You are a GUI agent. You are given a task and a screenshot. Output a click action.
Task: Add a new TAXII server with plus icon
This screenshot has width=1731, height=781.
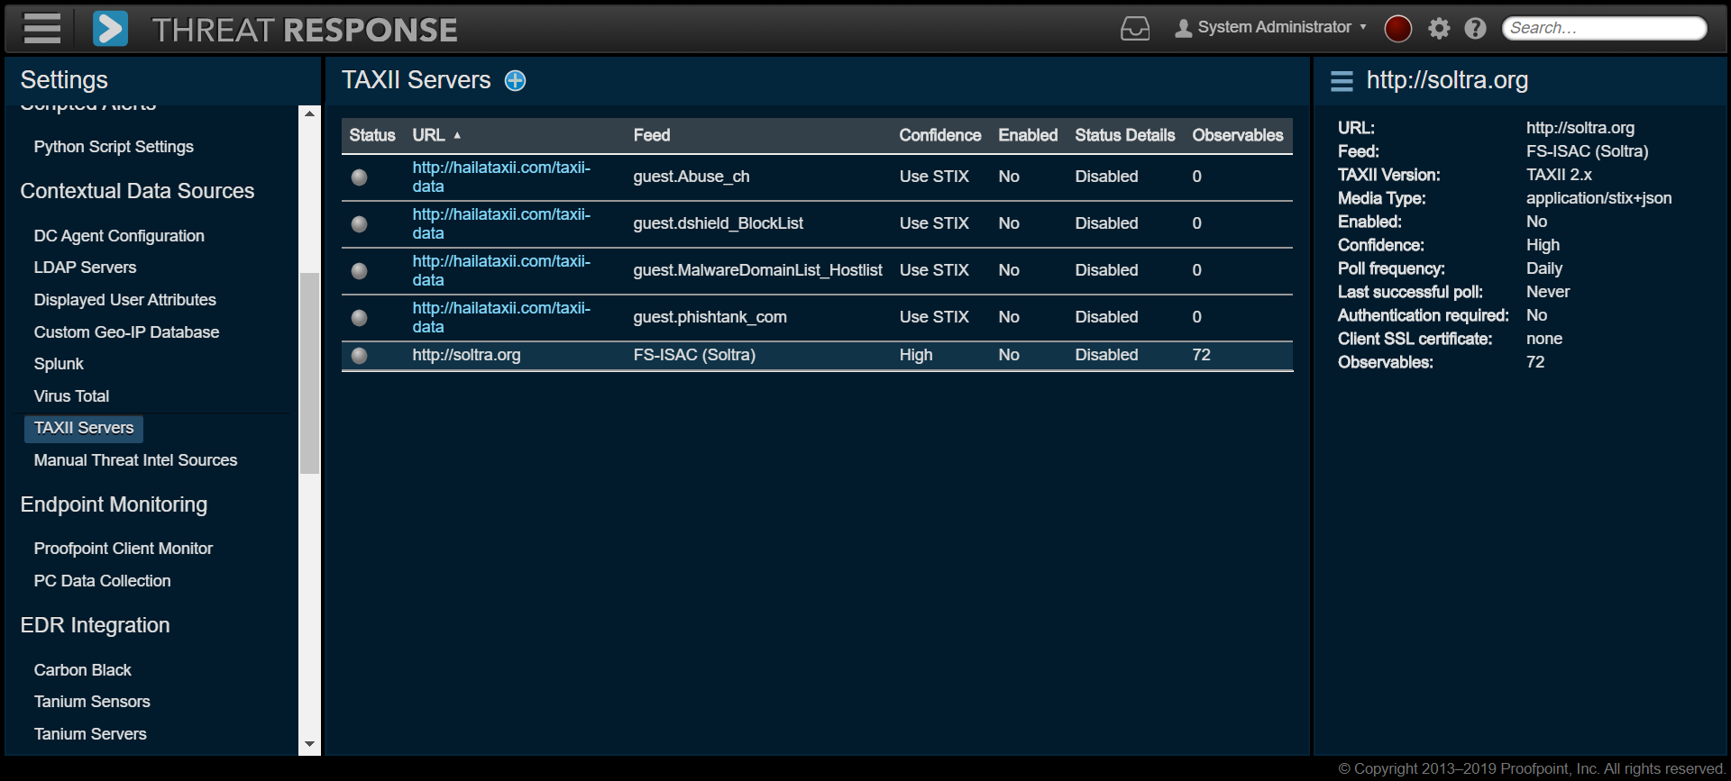click(515, 81)
